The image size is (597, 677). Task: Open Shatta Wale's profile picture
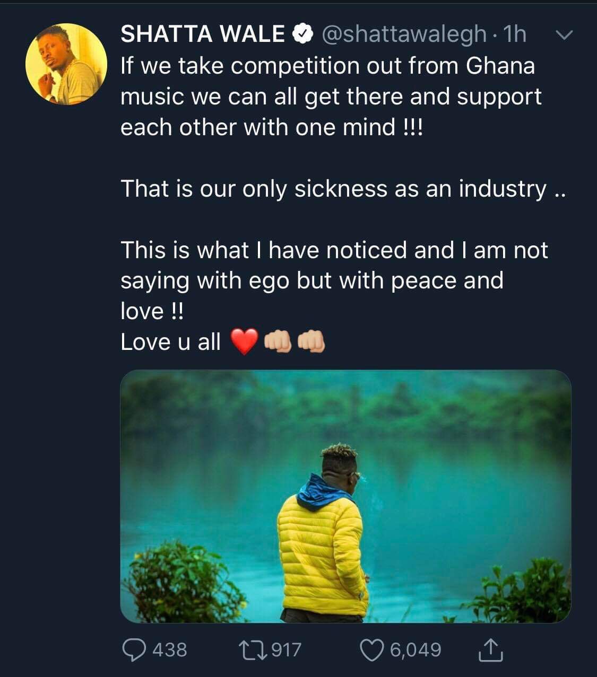pos(66,64)
